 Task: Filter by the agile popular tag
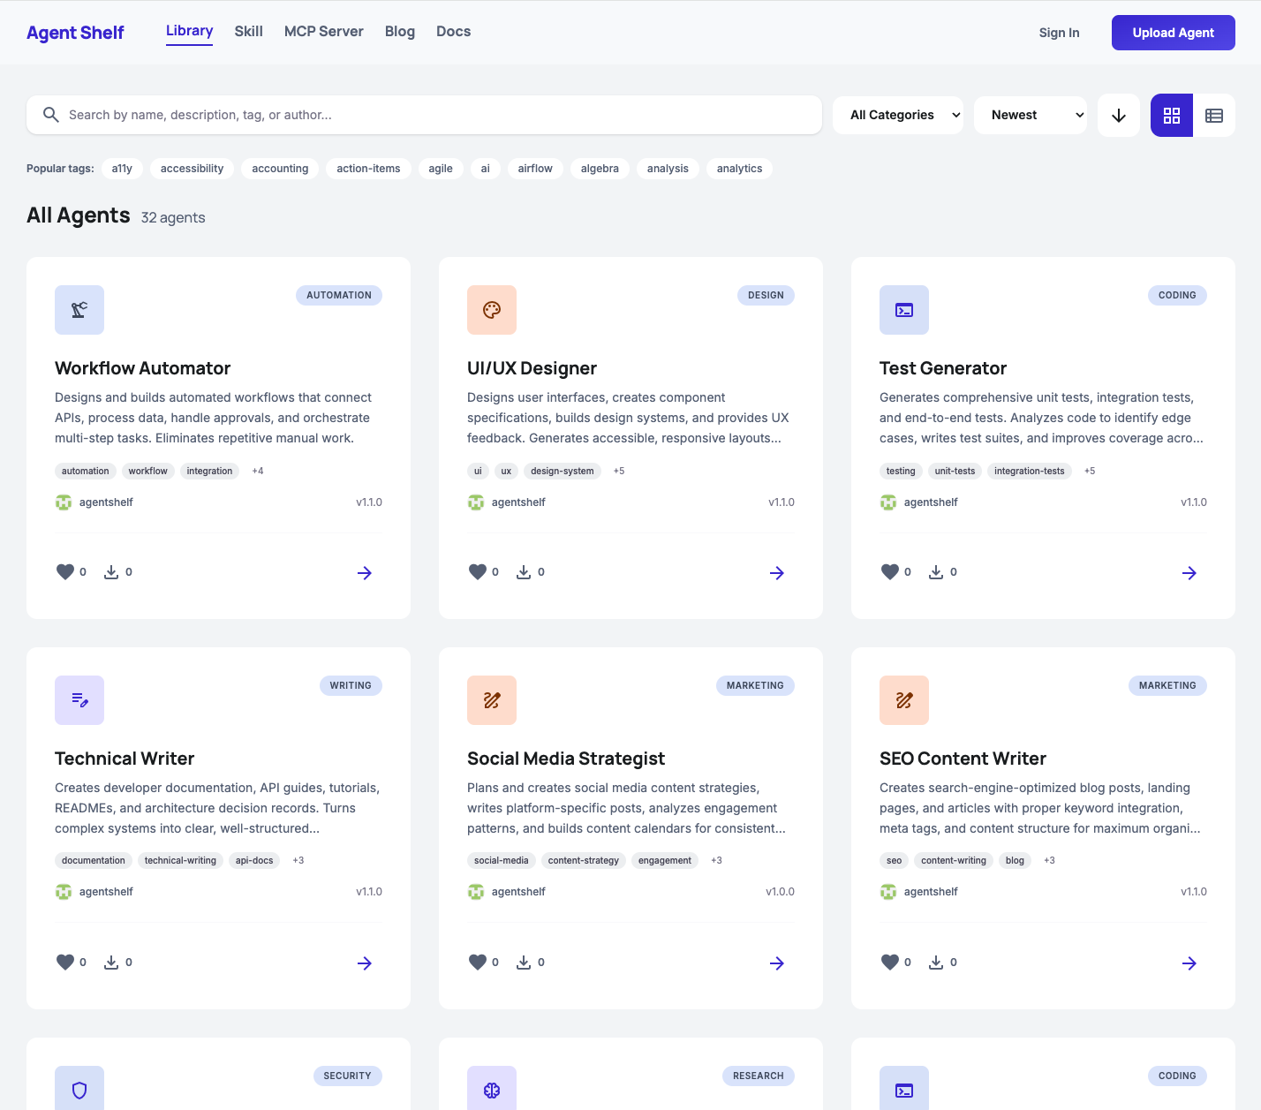click(x=441, y=169)
